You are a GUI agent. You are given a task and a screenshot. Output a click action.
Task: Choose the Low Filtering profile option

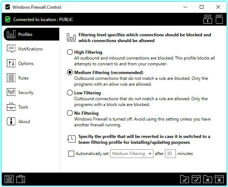click(x=70, y=93)
